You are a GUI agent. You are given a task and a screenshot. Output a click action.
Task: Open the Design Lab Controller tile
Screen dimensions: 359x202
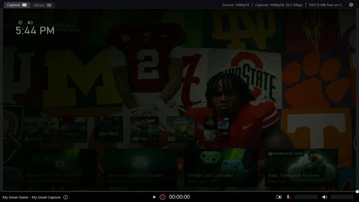coord(221,167)
